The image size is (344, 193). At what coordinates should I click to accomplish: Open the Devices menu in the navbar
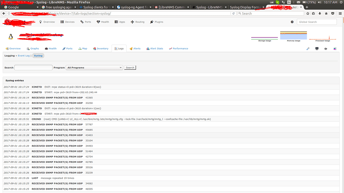tap(67, 22)
